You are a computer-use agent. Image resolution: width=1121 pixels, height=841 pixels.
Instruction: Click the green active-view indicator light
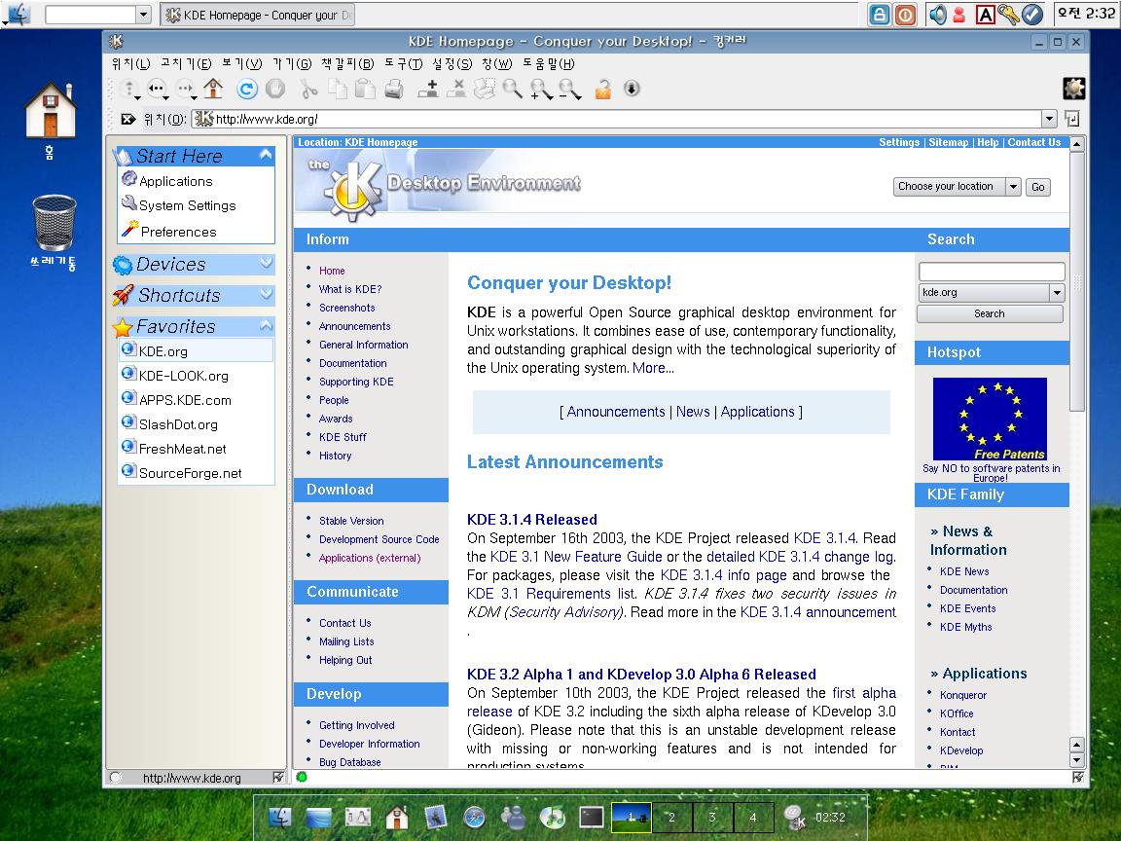click(x=302, y=777)
